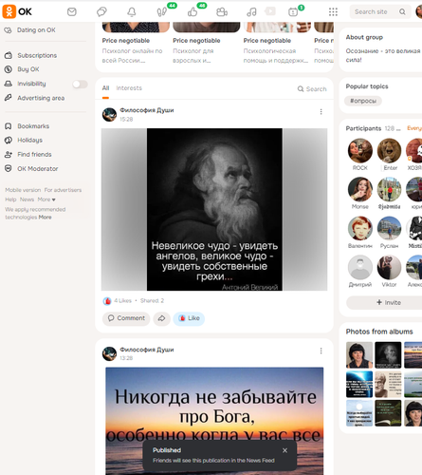Open the Shared 2 counter
The height and width of the screenshot is (475, 422).
(x=152, y=301)
